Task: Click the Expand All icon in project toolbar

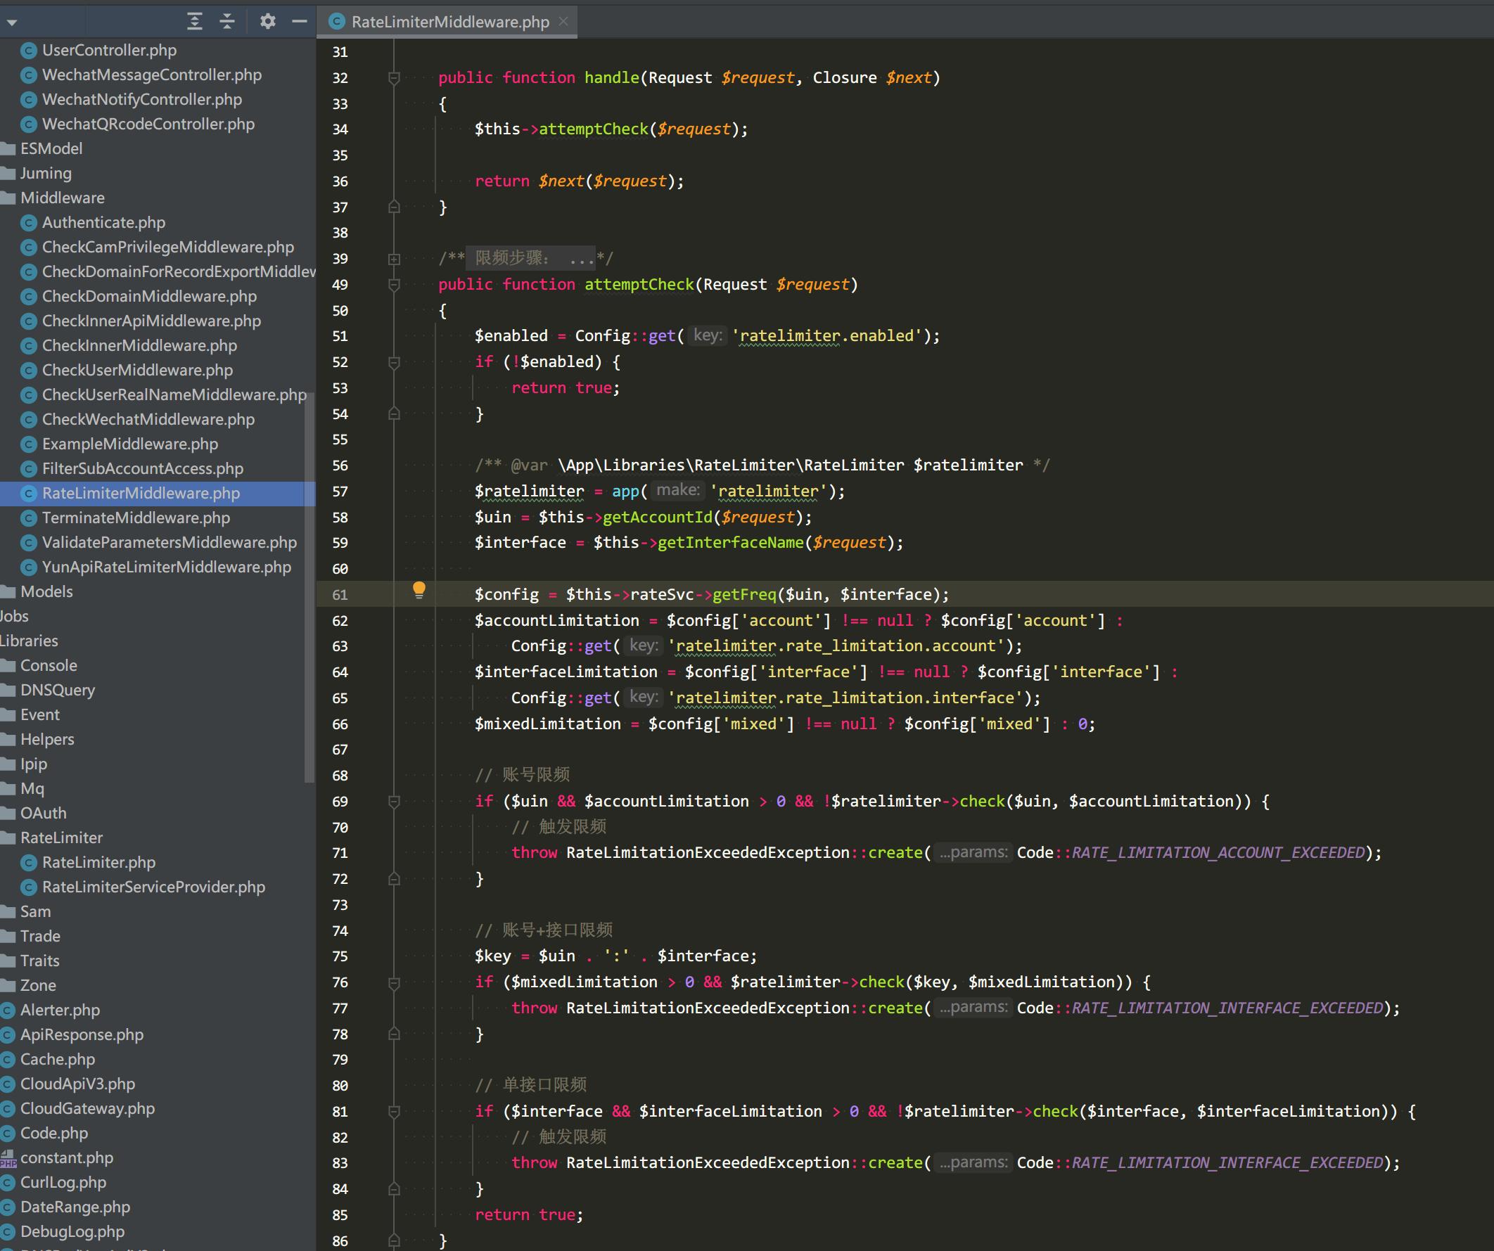Action: [194, 21]
